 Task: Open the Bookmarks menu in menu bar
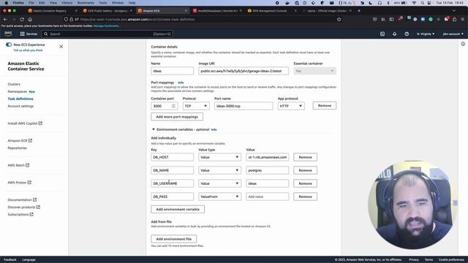point(86,3)
